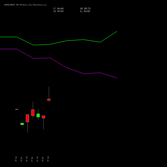Image resolution: width=167 pixels, height=167 pixels.
Task: Click the right end of the green line
Action: [117, 31]
